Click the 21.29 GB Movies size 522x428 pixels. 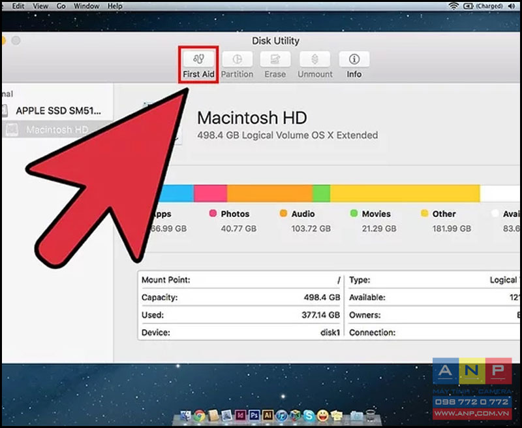pos(379,229)
